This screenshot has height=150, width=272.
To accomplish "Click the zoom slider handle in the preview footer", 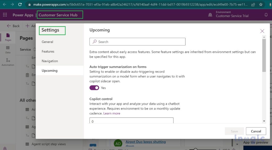I will pos(195,149).
